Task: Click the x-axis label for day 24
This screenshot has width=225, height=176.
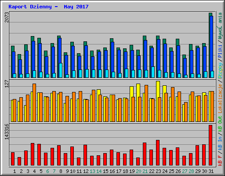Action: pyautogui.click(x=165, y=171)
